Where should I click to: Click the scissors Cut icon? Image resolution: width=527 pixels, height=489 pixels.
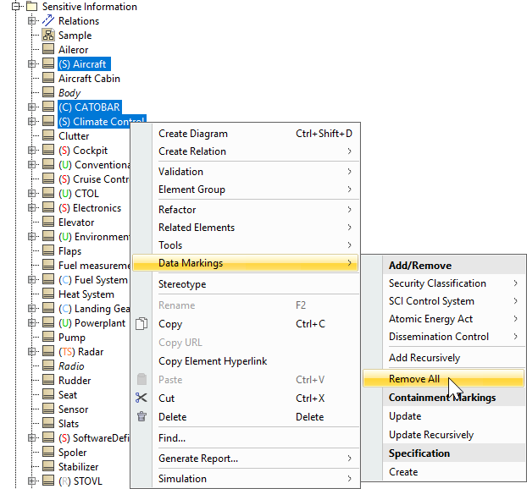coord(141,398)
